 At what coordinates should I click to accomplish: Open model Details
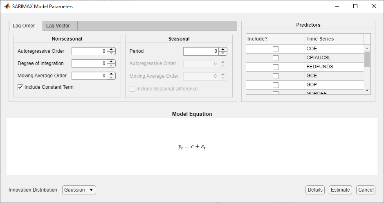point(315,190)
